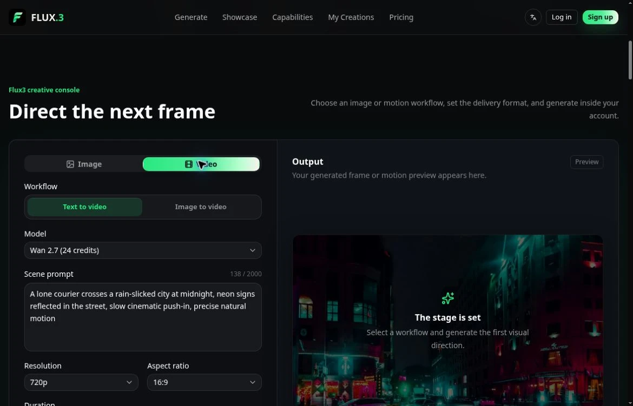Open My Creations
The height and width of the screenshot is (406, 633).
pos(351,17)
